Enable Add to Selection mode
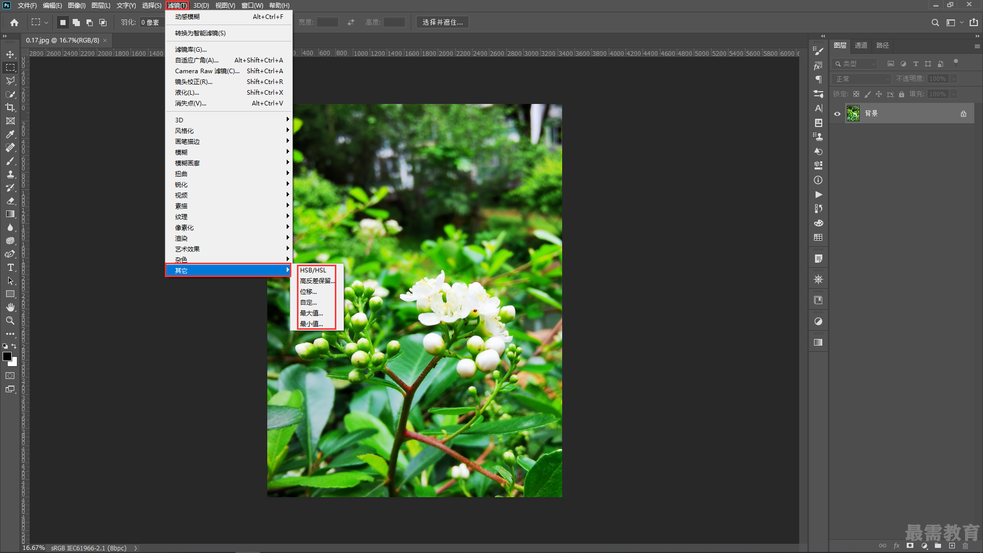This screenshot has height=553, width=983. (76, 23)
